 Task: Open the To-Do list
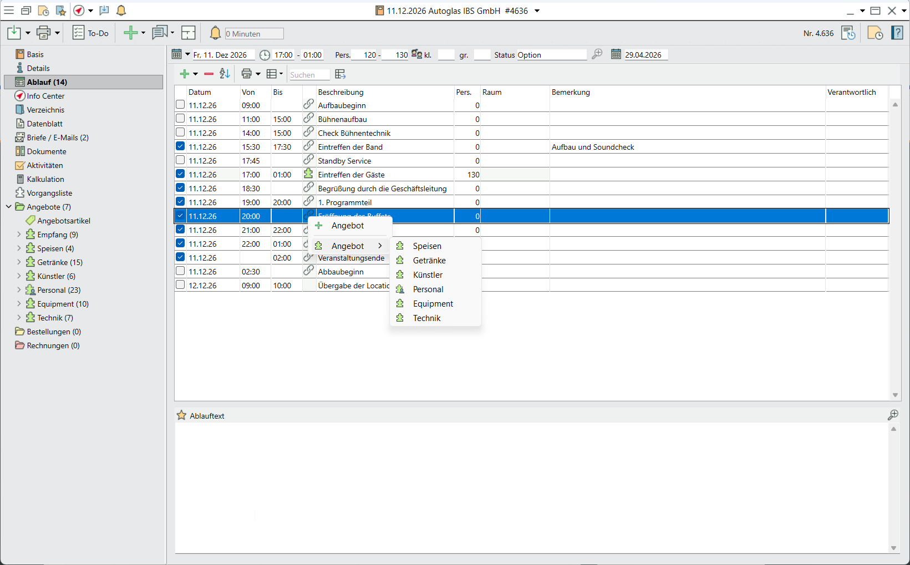click(91, 33)
